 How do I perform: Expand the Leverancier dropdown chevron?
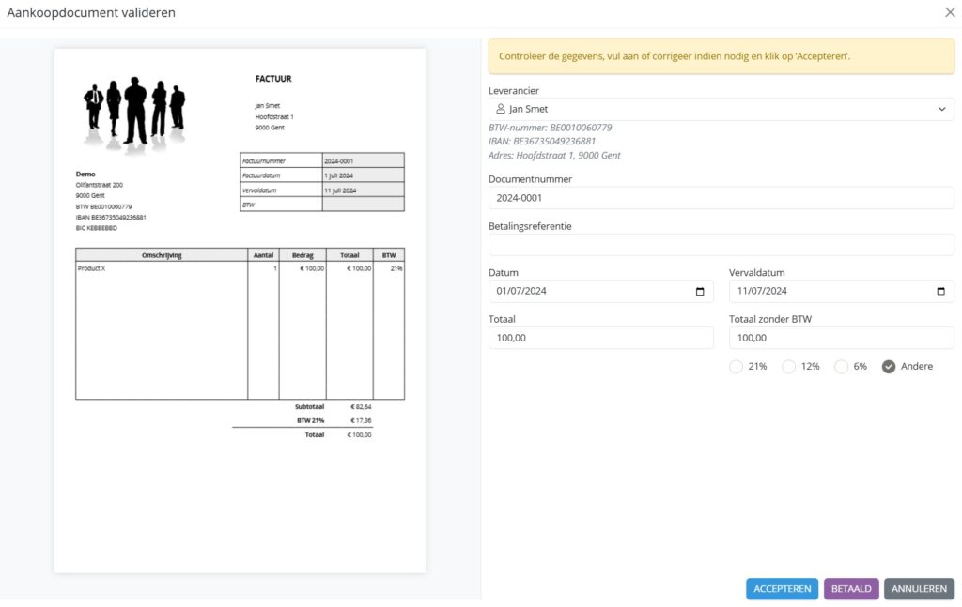[x=942, y=110]
